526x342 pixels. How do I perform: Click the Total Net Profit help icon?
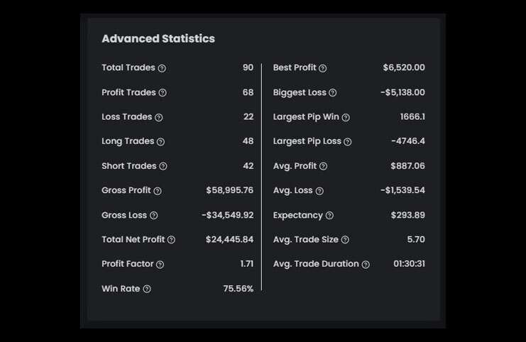pos(171,240)
